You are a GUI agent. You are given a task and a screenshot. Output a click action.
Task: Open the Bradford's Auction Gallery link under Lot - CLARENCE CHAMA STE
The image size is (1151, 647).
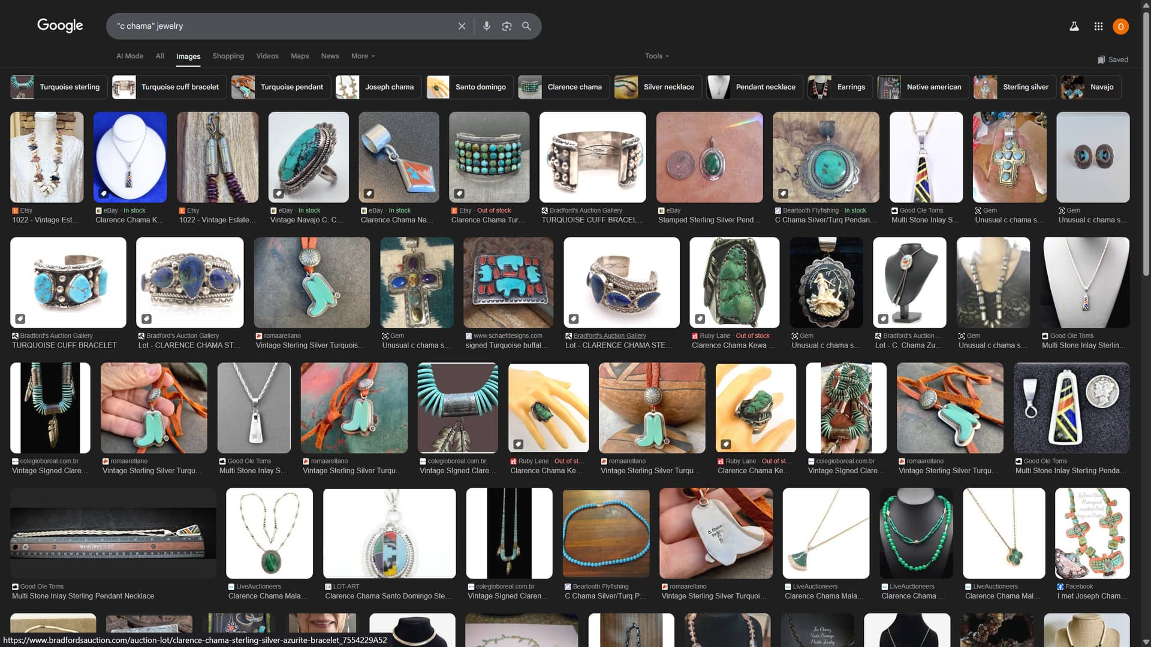pyautogui.click(x=610, y=336)
